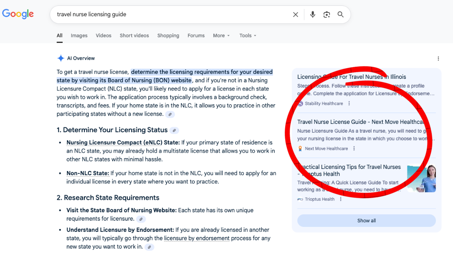Screen dimensions: 453x254
Task: Click the Next Move Healthcare favicon
Action: point(300,148)
